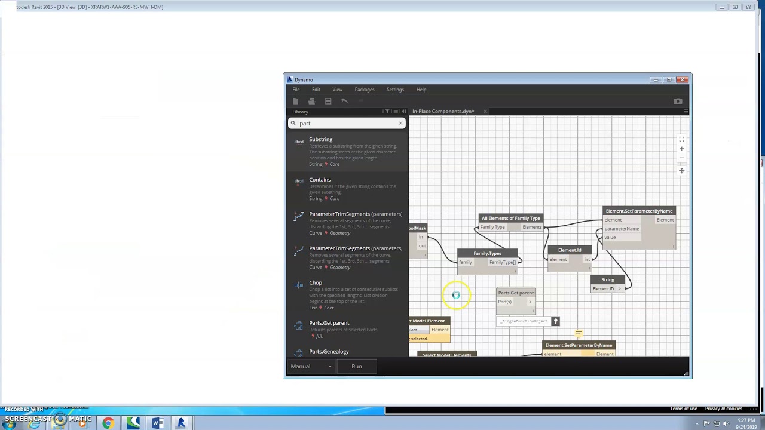Screen dimensions: 765x430
Task: Select the All Elements of Family Type node
Action: pos(511,219)
